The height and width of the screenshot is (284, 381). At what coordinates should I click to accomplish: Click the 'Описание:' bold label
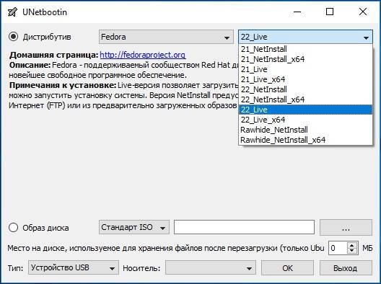tap(30, 65)
